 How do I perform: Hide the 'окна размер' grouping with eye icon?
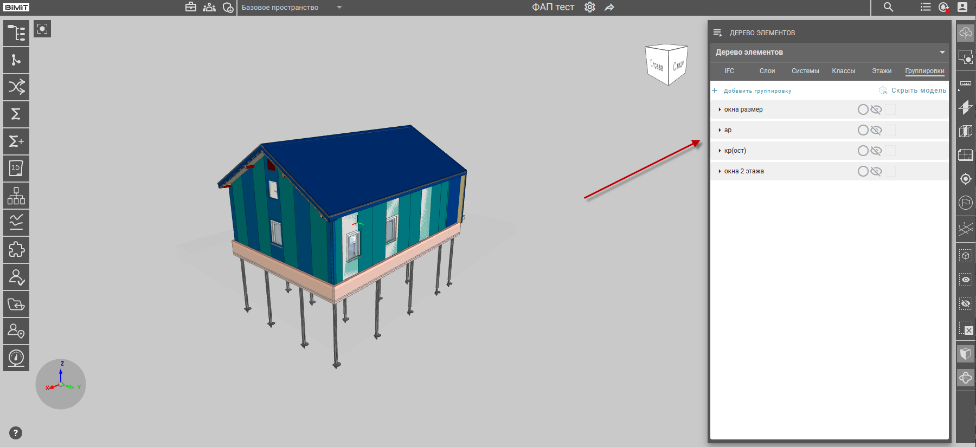click(x=876, y=109)
